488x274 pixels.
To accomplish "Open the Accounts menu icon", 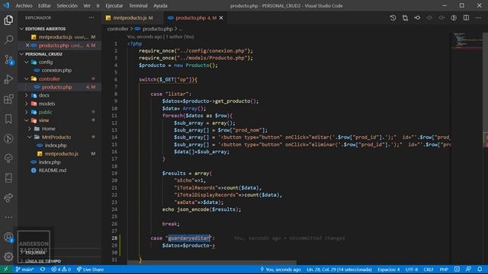I will tap(8, 237).
